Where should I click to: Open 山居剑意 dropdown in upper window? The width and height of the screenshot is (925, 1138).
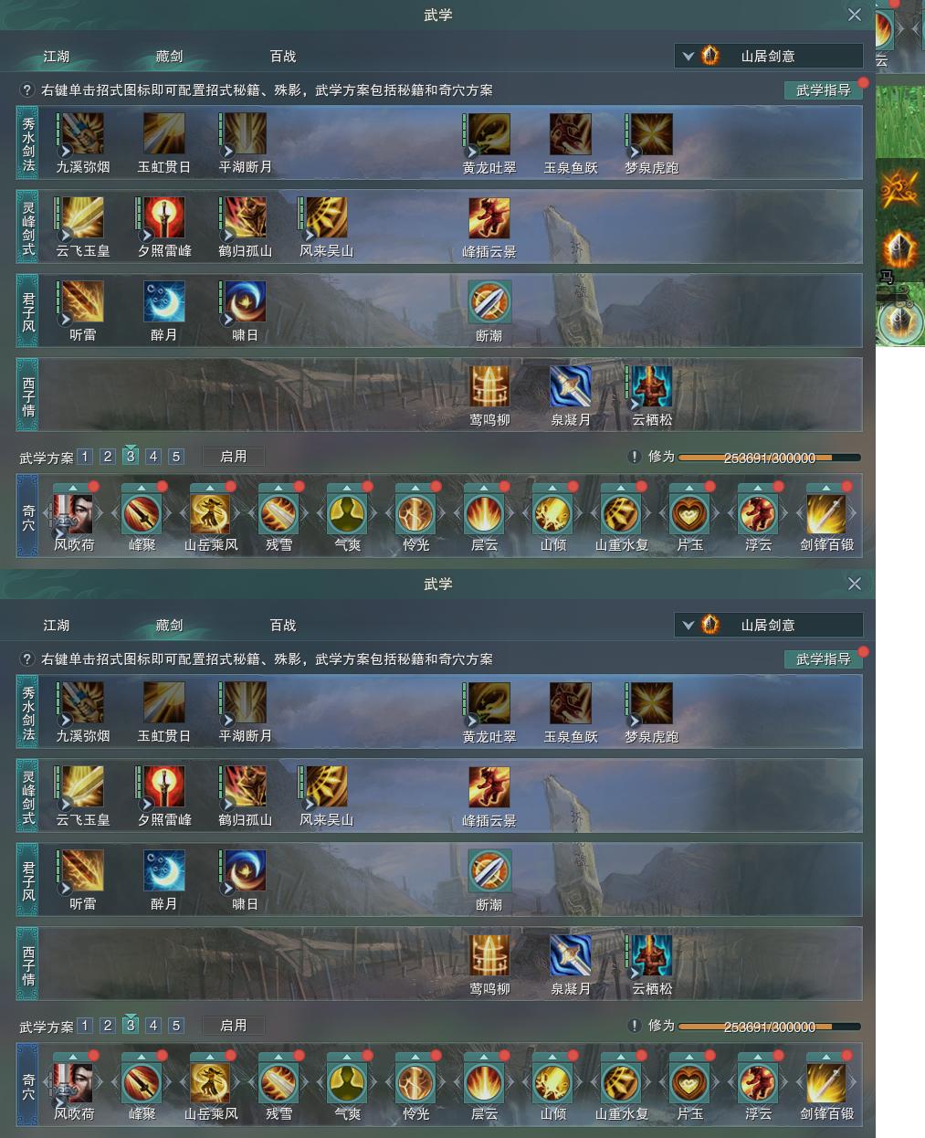pyautogui.click(x=769, y=56)
